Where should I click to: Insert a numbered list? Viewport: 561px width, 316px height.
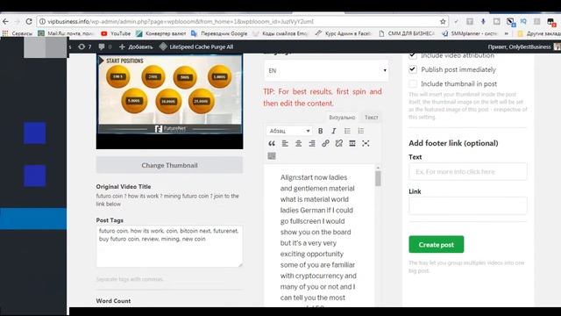pos(360,131)
